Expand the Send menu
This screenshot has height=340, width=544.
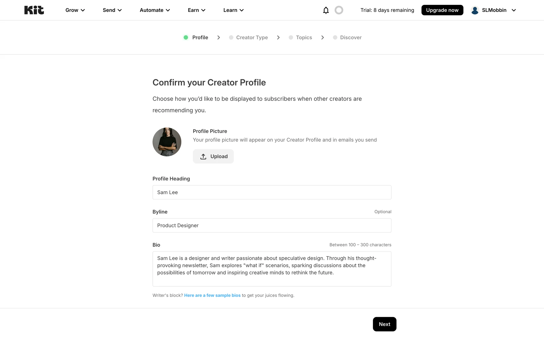112,10
